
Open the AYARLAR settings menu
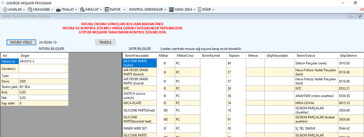[14, 10]
